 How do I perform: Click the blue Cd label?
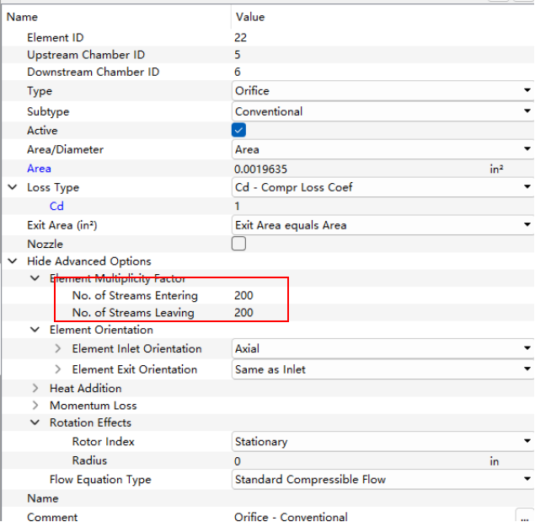pyautogui.click(x=56, y=206)
